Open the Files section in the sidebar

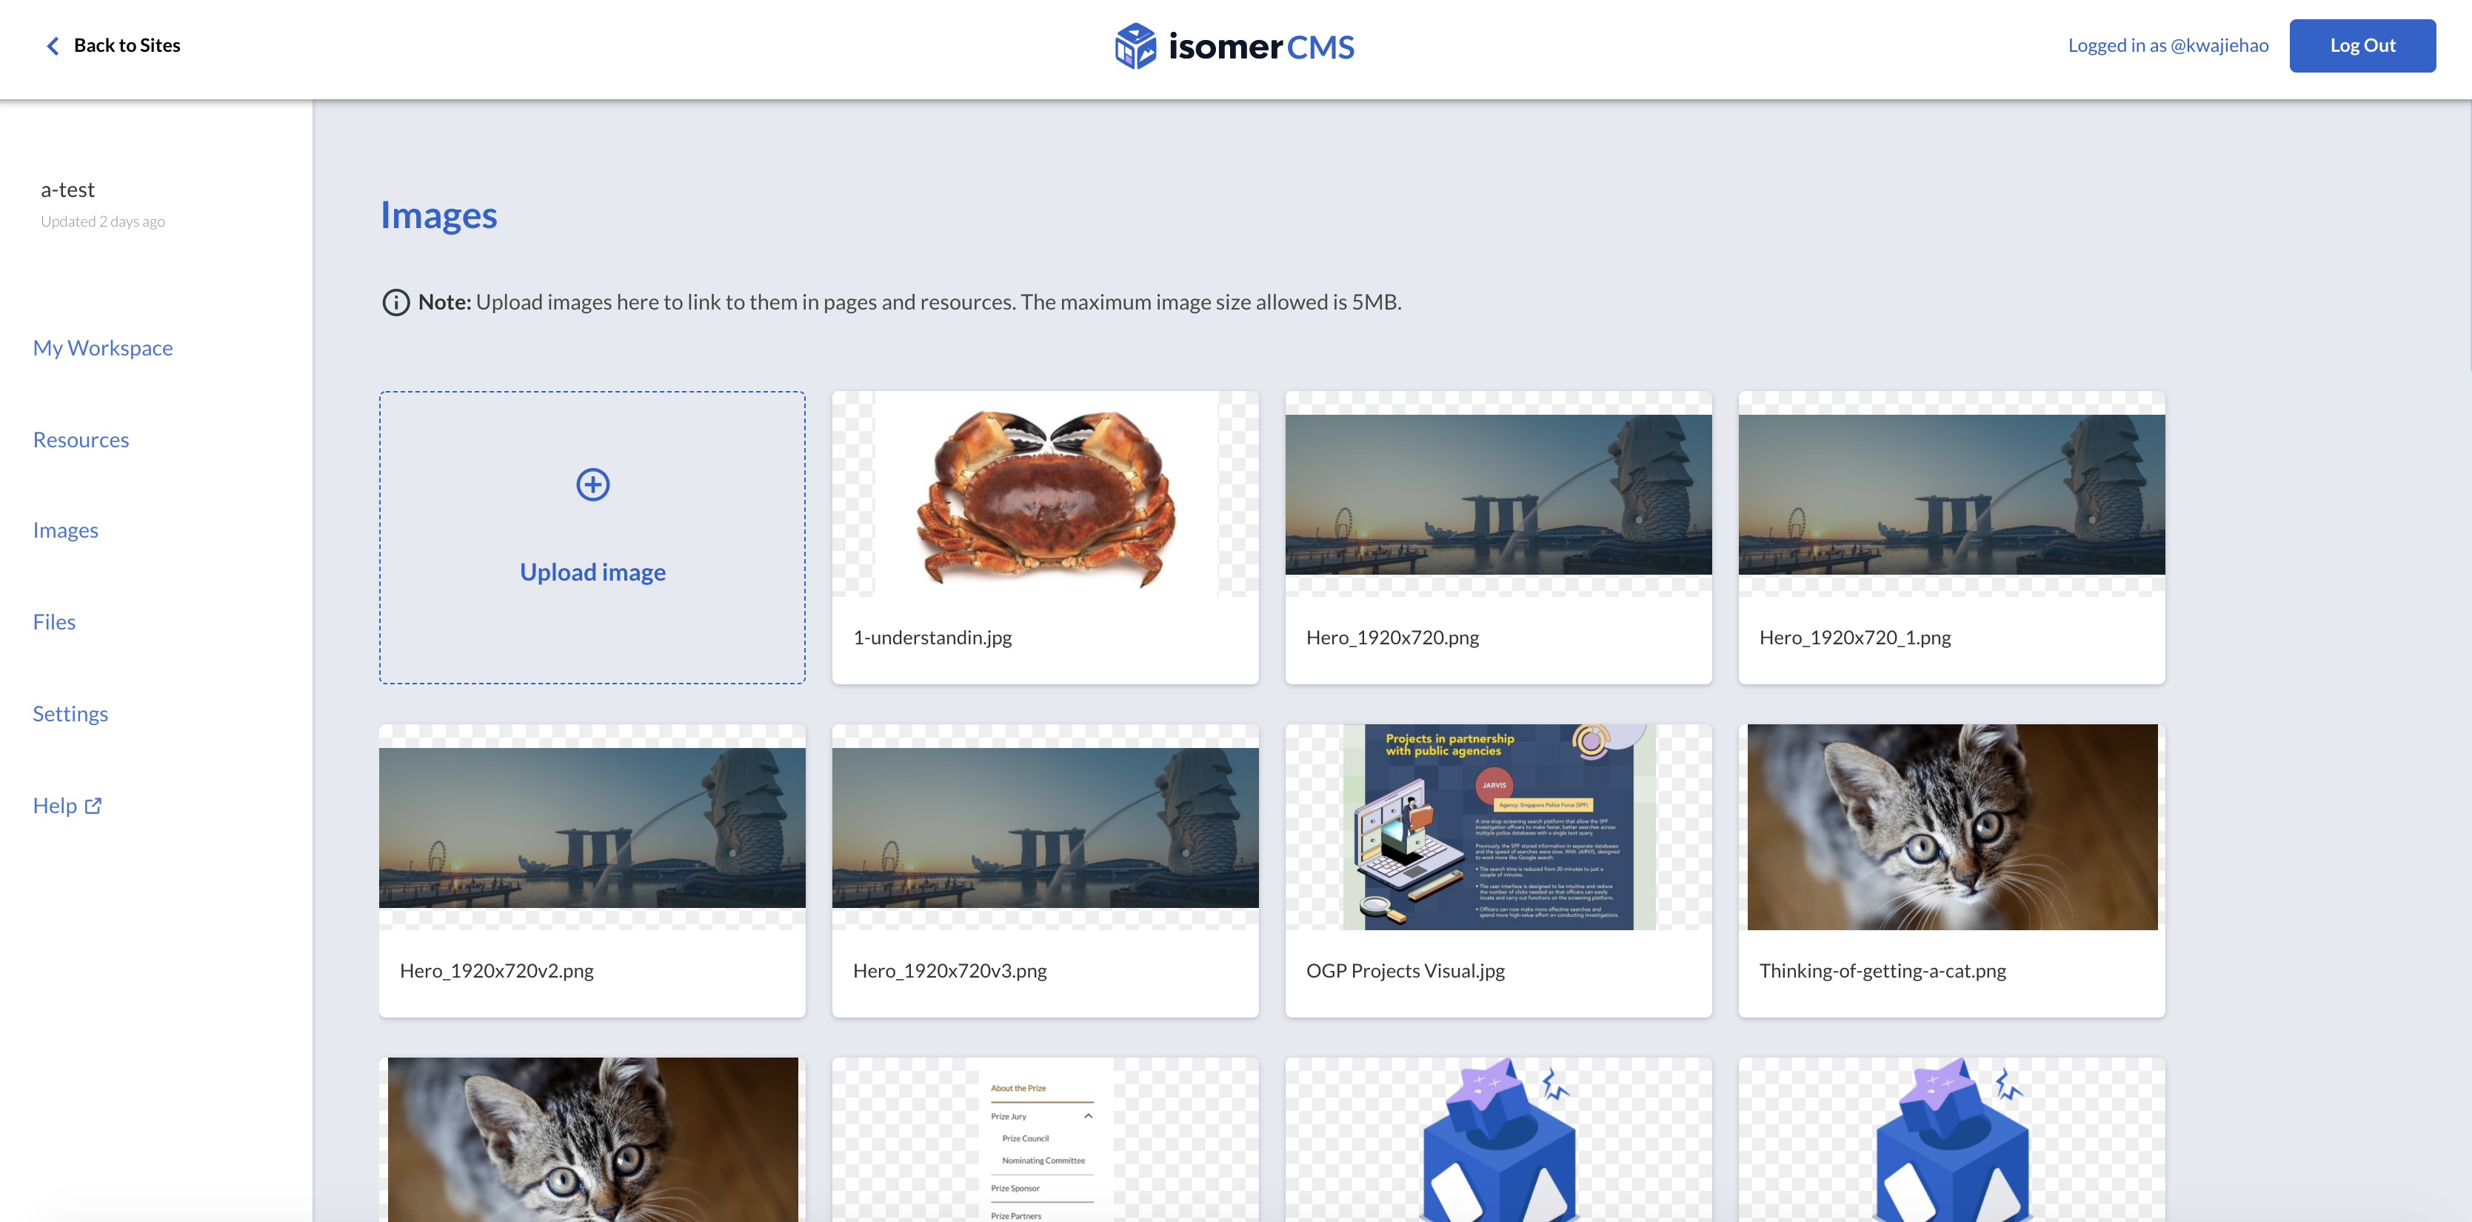(x=54, y=621)
